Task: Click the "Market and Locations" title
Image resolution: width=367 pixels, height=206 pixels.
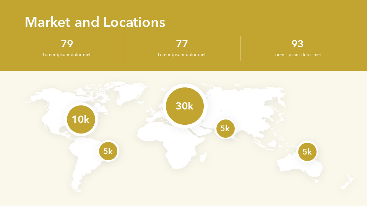Action: pos(95,22)
